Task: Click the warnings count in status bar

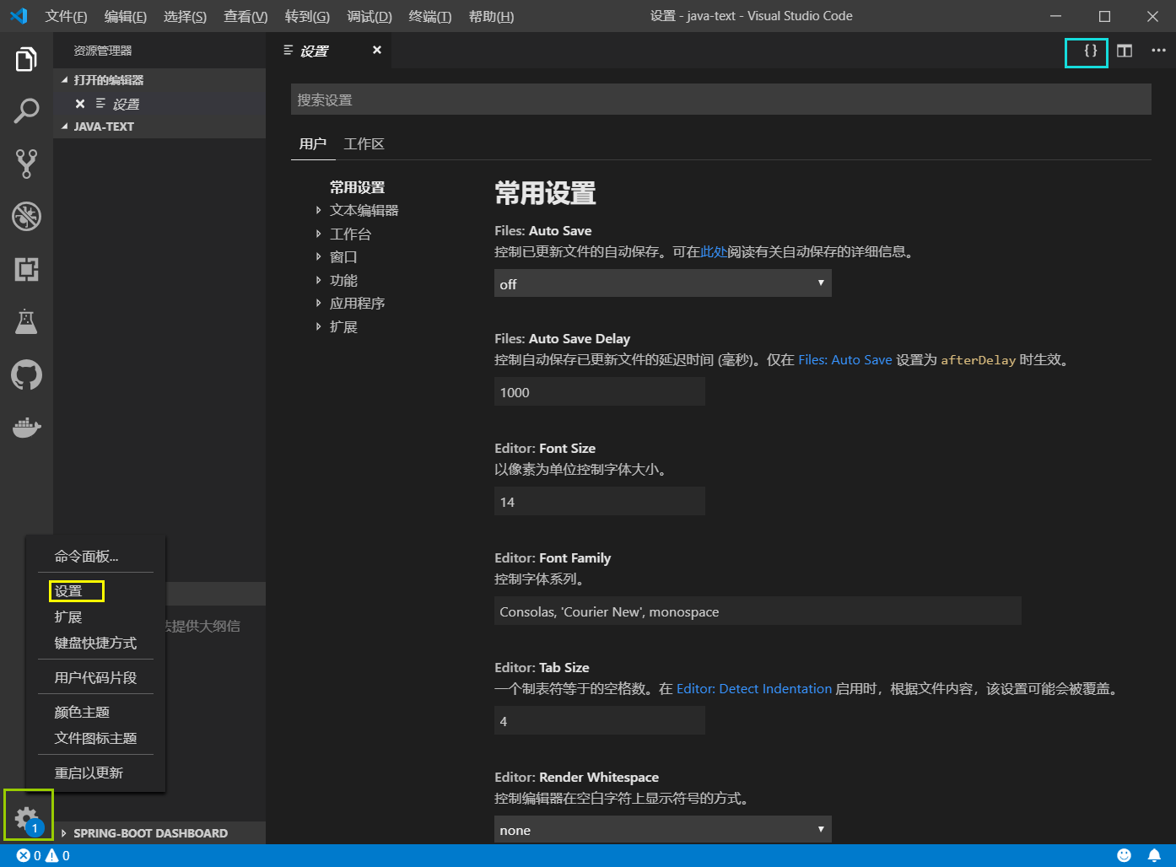Action: click(57, 855)
